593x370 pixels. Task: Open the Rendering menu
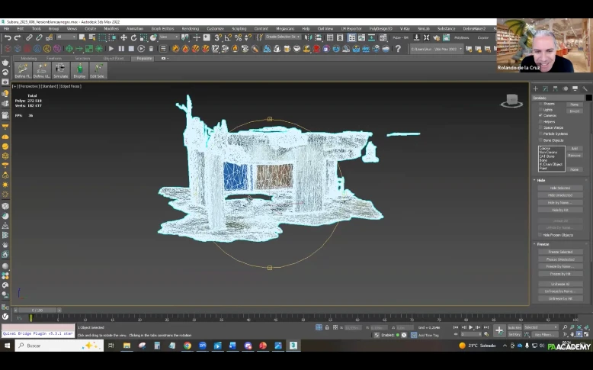pos(190,28)
